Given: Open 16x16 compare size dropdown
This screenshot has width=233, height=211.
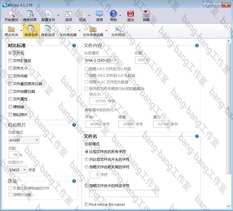Looking at the screenshot, I should pos(18,170).
